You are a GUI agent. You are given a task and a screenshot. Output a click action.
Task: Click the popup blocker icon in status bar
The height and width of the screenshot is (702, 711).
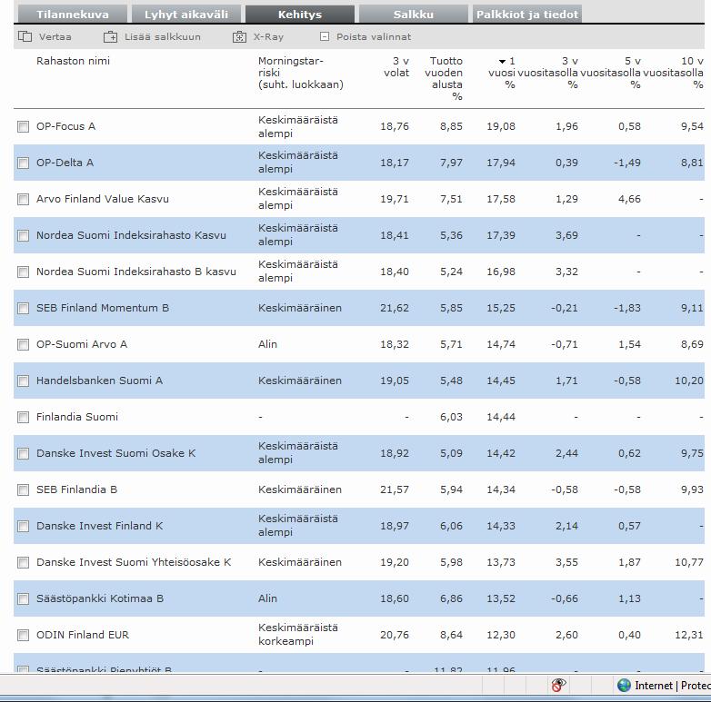(x=558, y=686)
